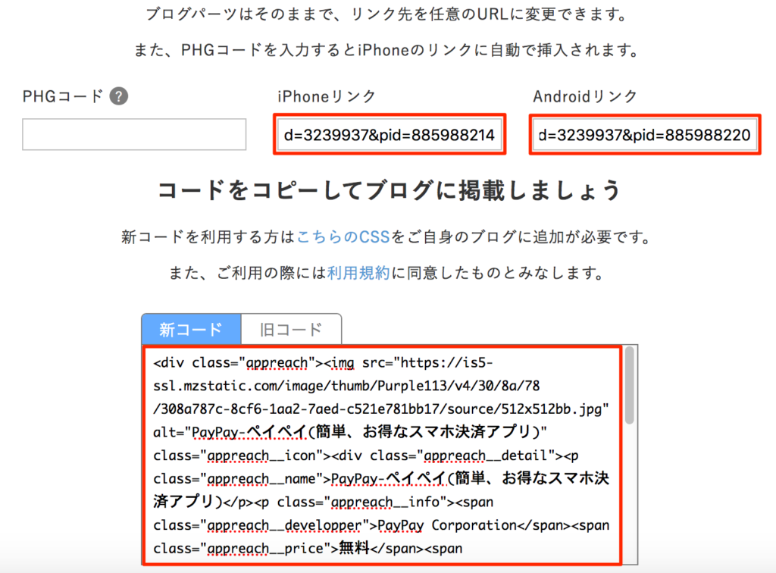Screen dimensions: 776x573
Task: Click the PayPay Corporation text in code
Action: click(447, 525)
